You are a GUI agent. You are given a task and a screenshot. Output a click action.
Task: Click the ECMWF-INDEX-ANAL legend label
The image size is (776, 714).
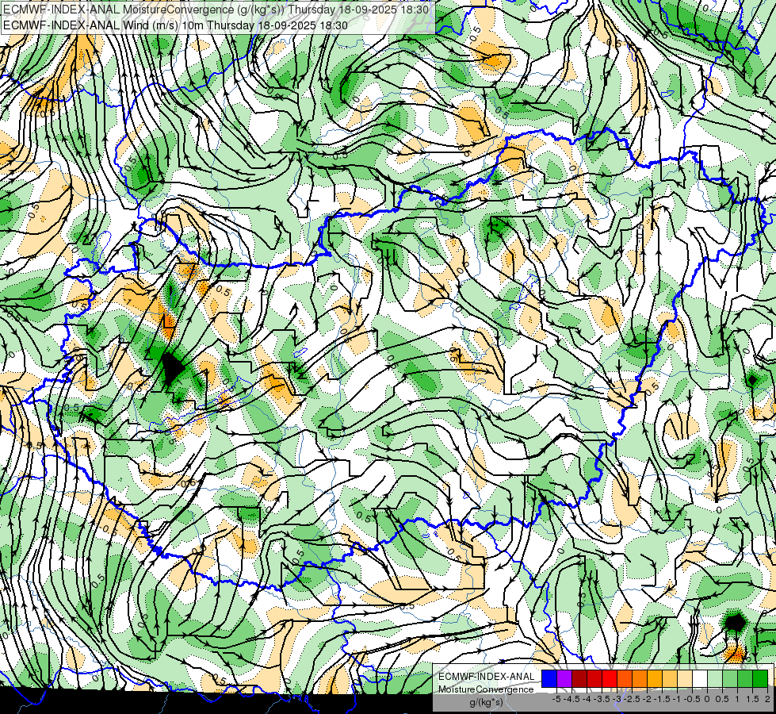coord(487,677)
